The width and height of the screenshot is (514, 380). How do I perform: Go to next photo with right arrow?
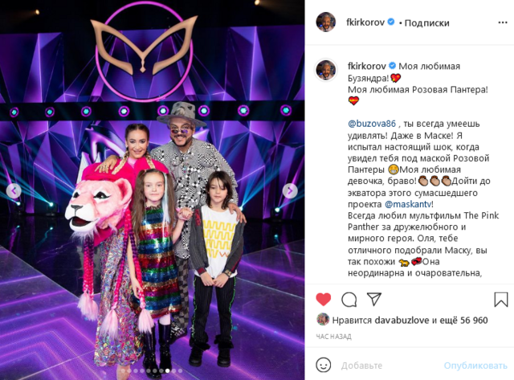(290, 190)
